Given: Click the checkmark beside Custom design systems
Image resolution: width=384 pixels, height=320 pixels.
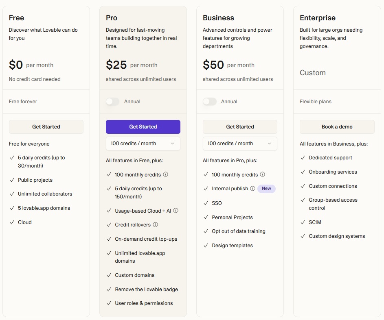Looking at the screenshot, I should [x=303, y=236].
